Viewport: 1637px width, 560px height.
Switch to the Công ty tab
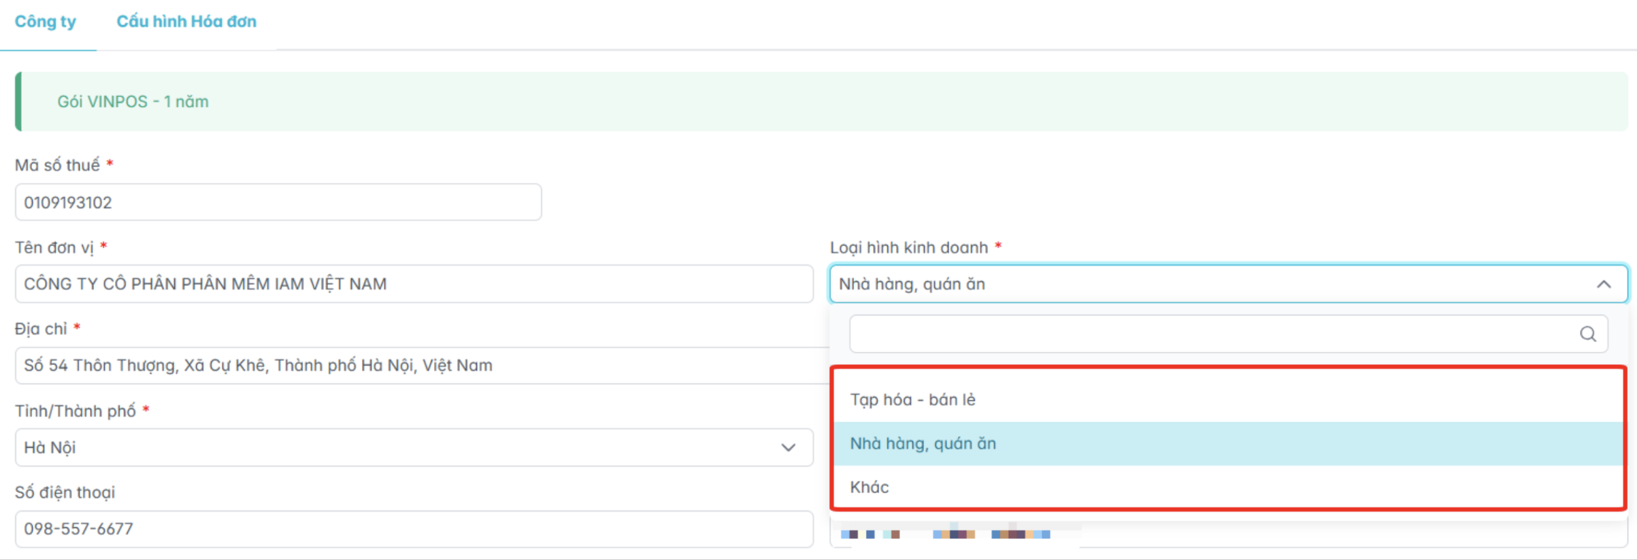46,22
